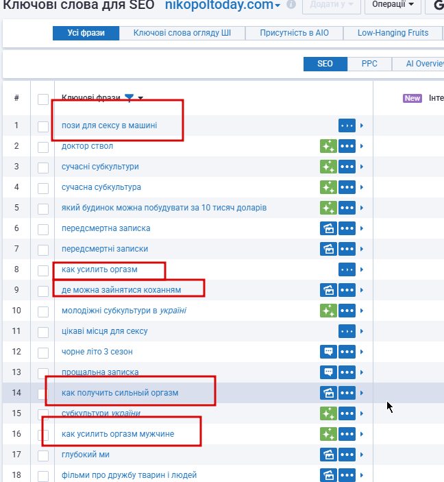Screen dimensions: 444x482
Task: Open three-dots menu for 'пози для сексу в машині'
Action: tap(347, 125)
